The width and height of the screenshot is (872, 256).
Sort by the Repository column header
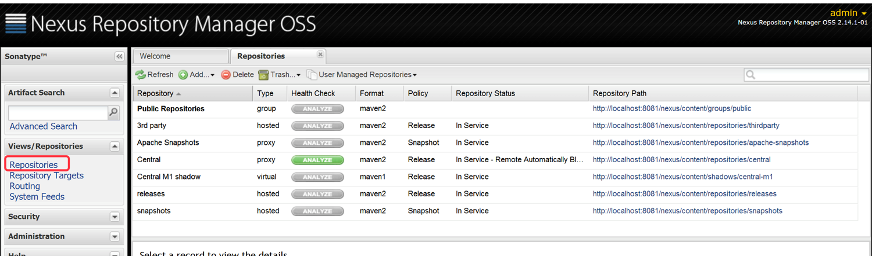[x=192, y=93]
